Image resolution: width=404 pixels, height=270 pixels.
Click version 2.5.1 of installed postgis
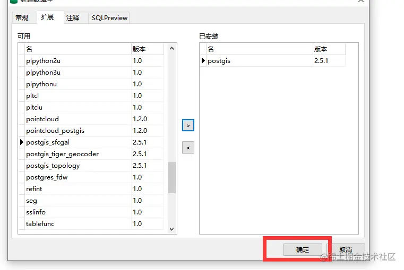[321, 61]
